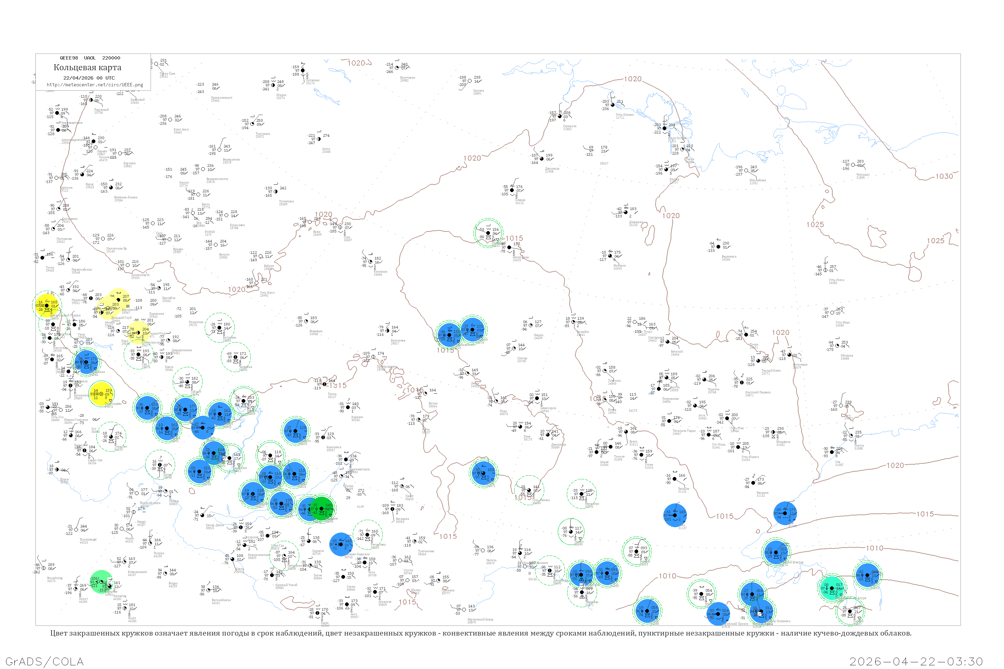Select the bright yellow fog circle near Пономарёво
The width and height of the screenshot is (1004, 669).
(102, 394)
